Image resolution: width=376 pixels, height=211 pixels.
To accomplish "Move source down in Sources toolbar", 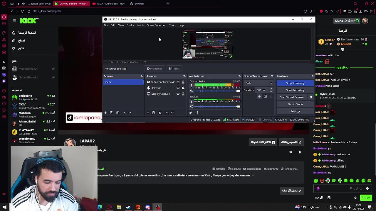I will click(x=172, y=113).
